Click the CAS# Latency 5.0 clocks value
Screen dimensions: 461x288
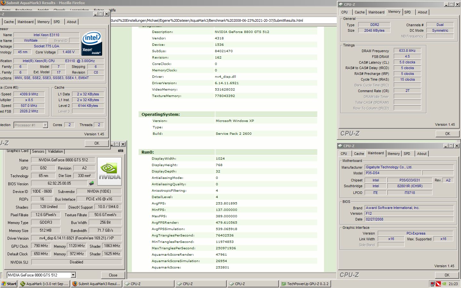[x=407, y=62]
